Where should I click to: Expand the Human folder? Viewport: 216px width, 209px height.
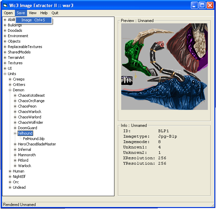(x=10, y=171)
